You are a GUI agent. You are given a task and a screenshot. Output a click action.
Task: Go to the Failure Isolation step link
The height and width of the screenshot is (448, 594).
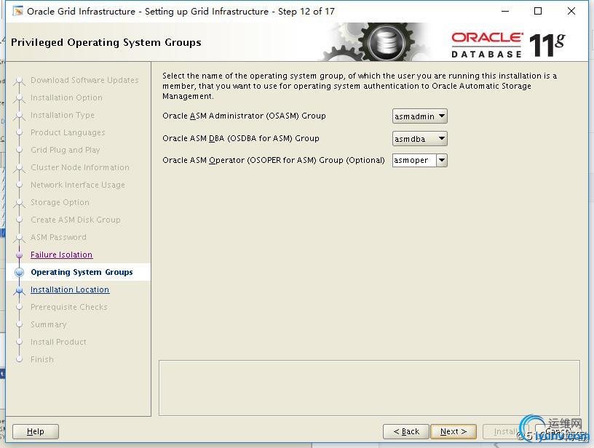(61, 255)
